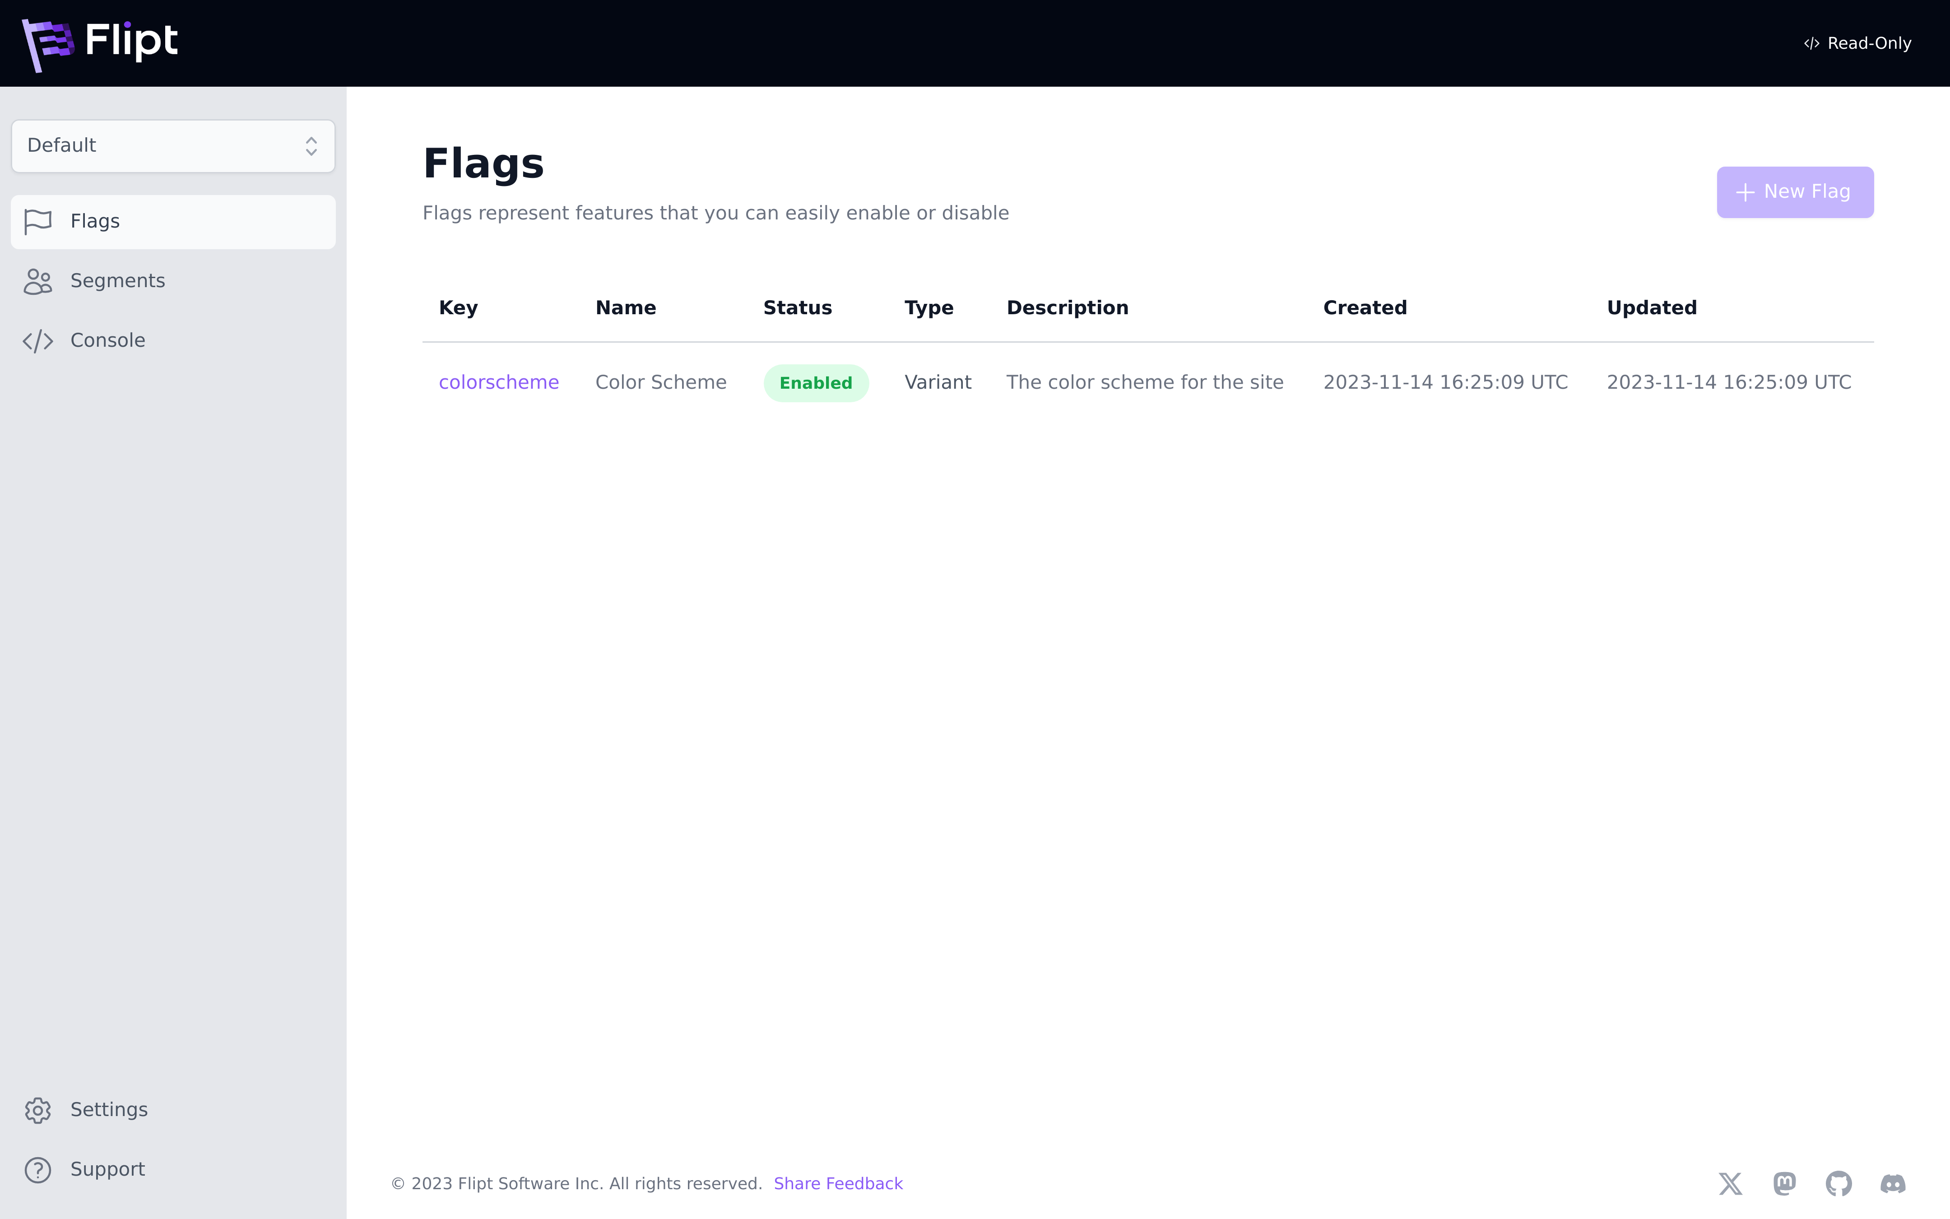
Task: Open the Discord icon in footer
Action: click(1893, 1183)
